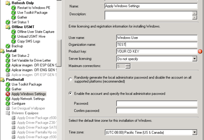Click the PostInstall group folder icon
This screenshot has height=140, width=204.
(2, 79)
